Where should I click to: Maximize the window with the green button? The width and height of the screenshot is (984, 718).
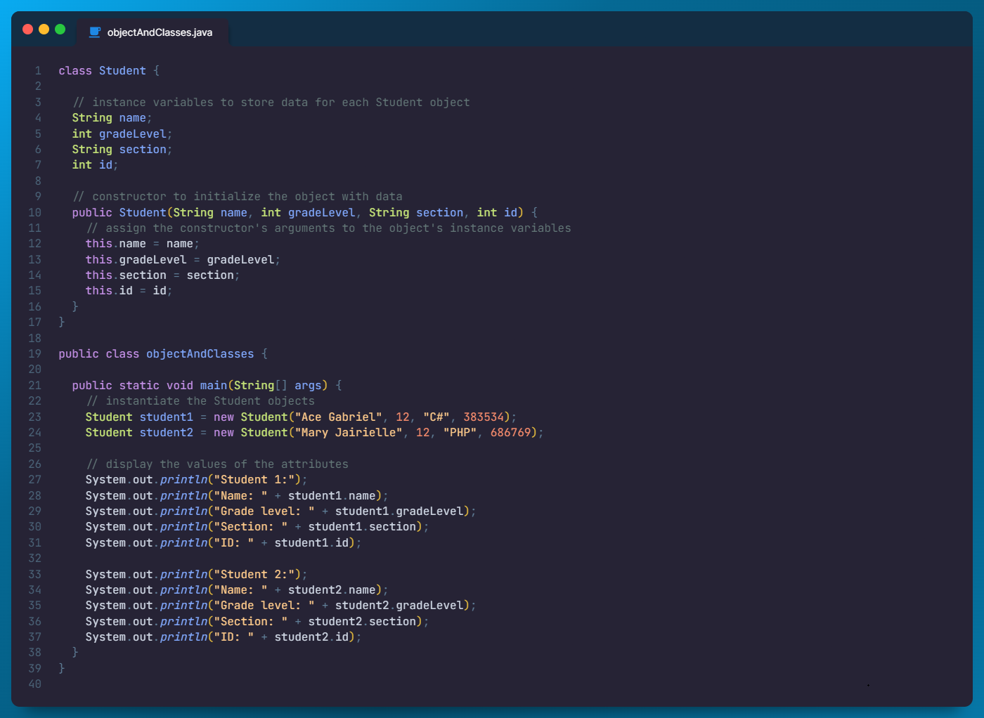coord(60,29)
